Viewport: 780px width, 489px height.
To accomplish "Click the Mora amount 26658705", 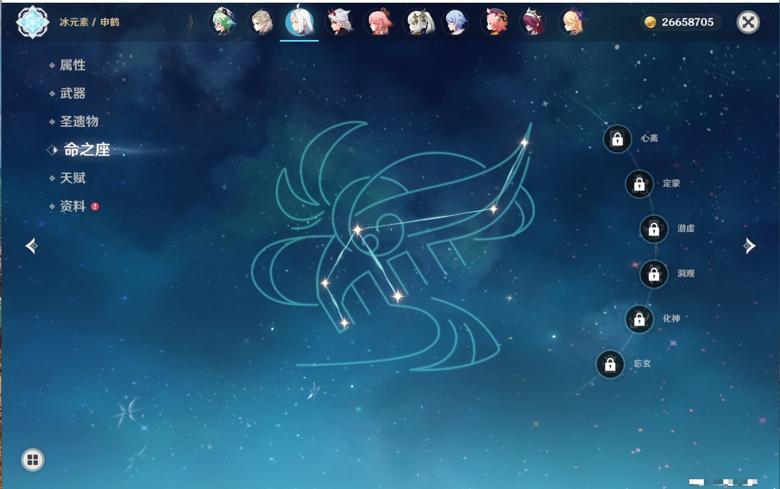I will [x=688, y=22].
